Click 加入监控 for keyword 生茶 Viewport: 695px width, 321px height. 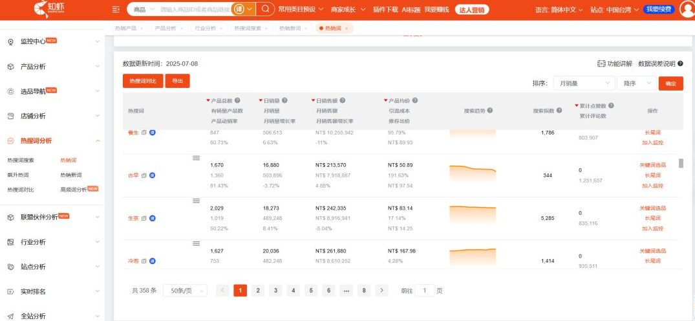652,228
